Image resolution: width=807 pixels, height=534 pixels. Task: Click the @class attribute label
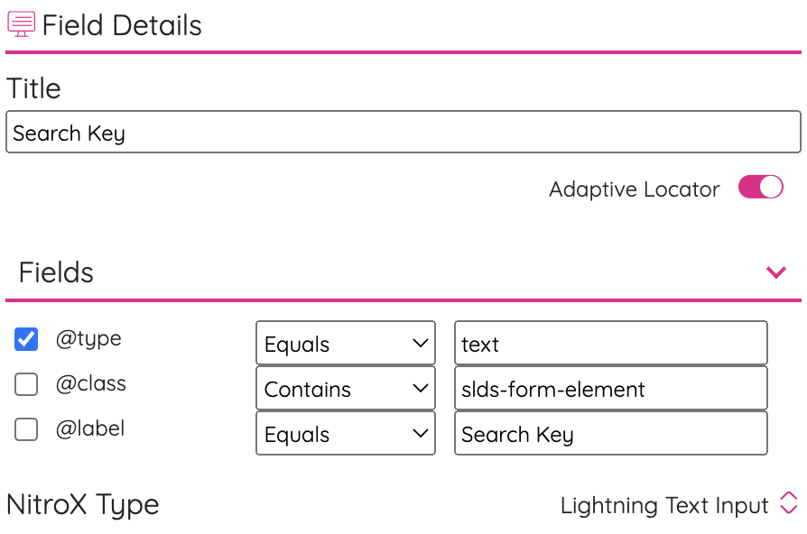90,383
